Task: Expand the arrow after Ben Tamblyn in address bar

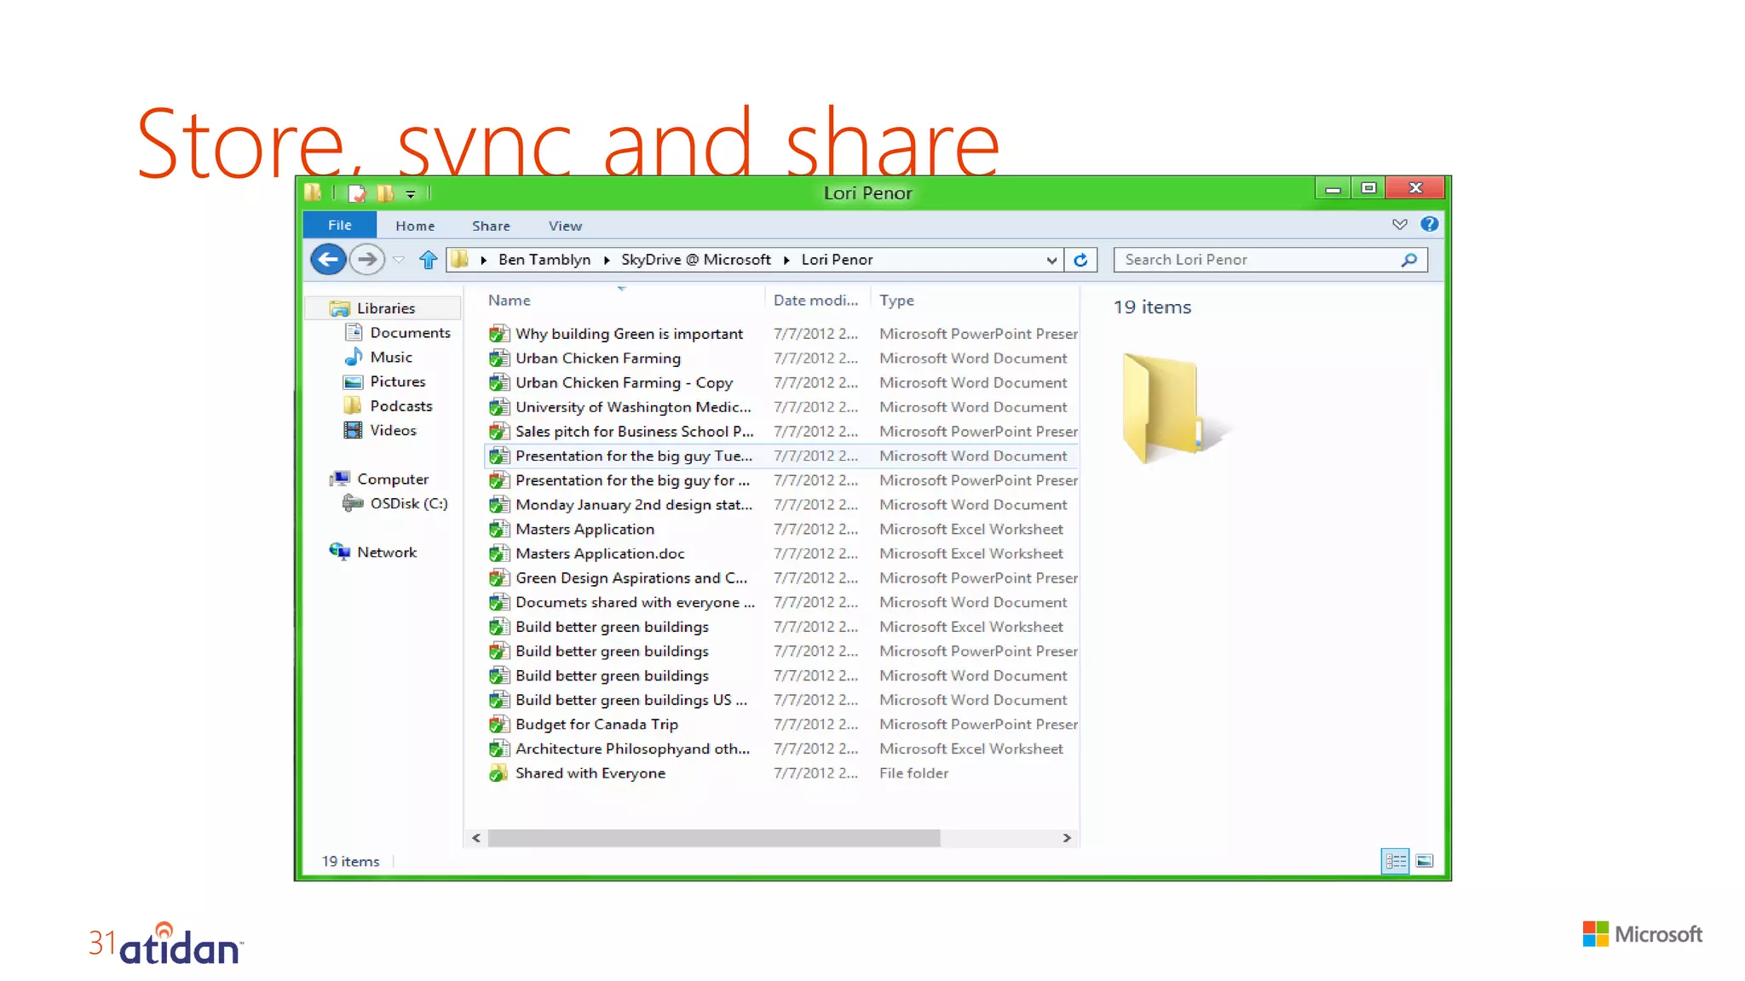Action: coord(607,260)
